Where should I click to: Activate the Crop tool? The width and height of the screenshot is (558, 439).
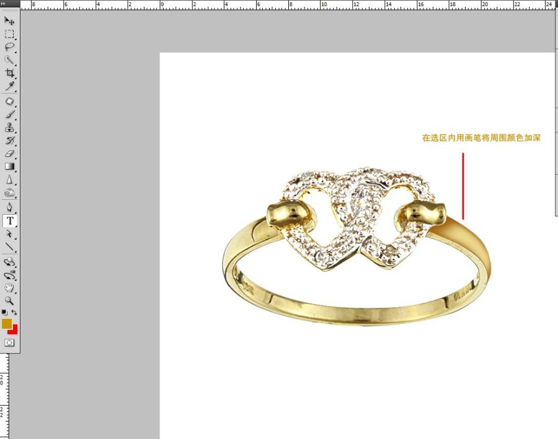pos(9,73)
